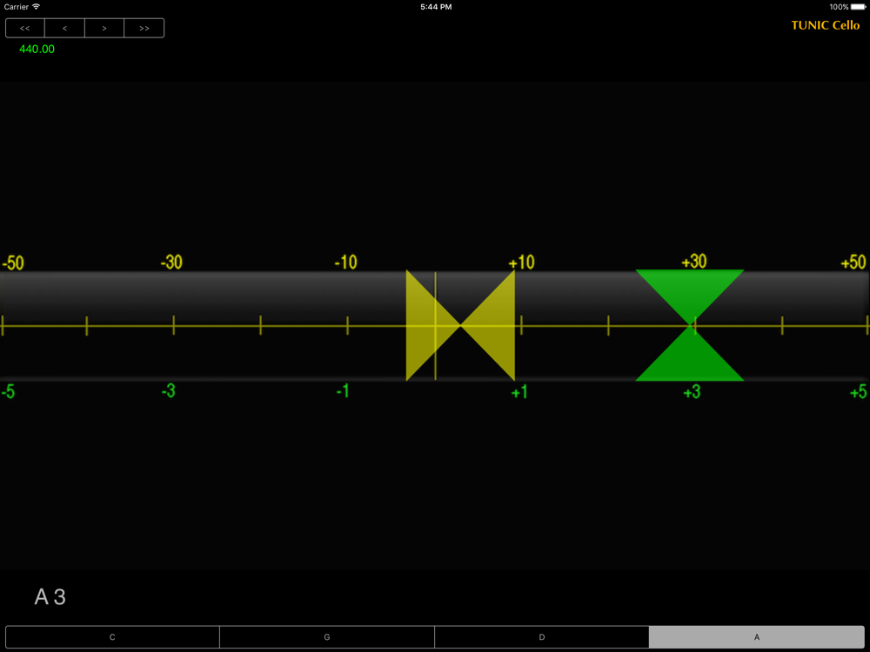Click the > small increase pitch button
This screenshot has width=870, height=652.
click(x=104, y=29)
